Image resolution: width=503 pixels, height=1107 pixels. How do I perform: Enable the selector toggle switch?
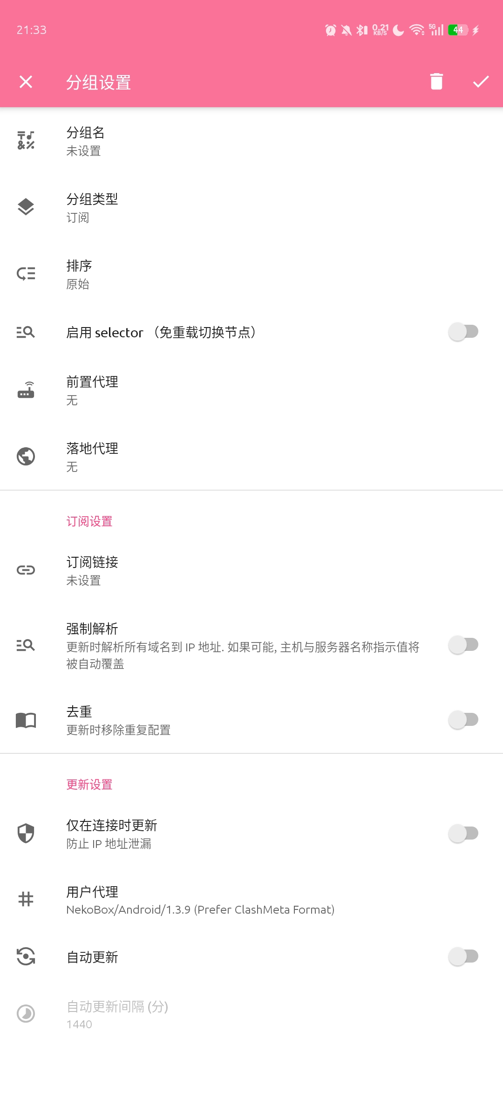(463, 332)
